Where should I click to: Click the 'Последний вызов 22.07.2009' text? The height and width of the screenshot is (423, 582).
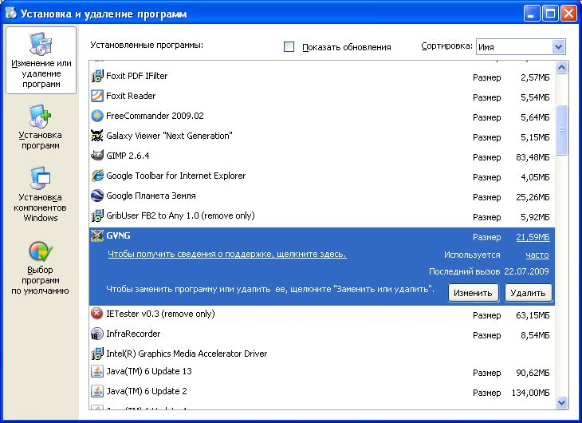click(x=489, y=271)
